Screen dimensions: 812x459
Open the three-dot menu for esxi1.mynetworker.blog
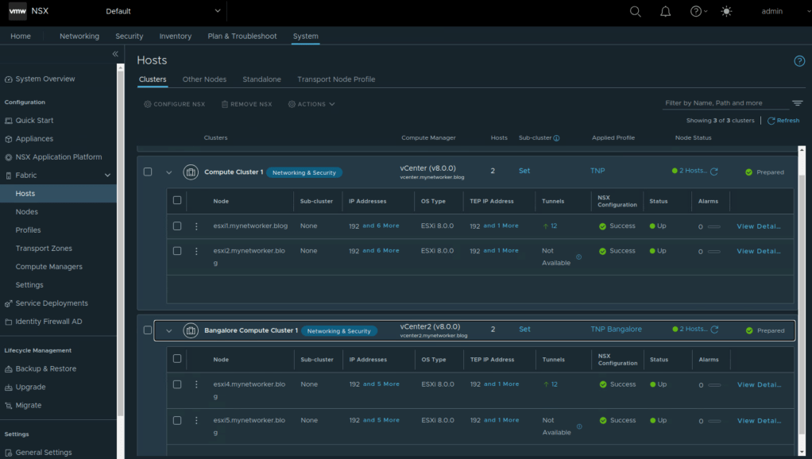pos(196,226)
